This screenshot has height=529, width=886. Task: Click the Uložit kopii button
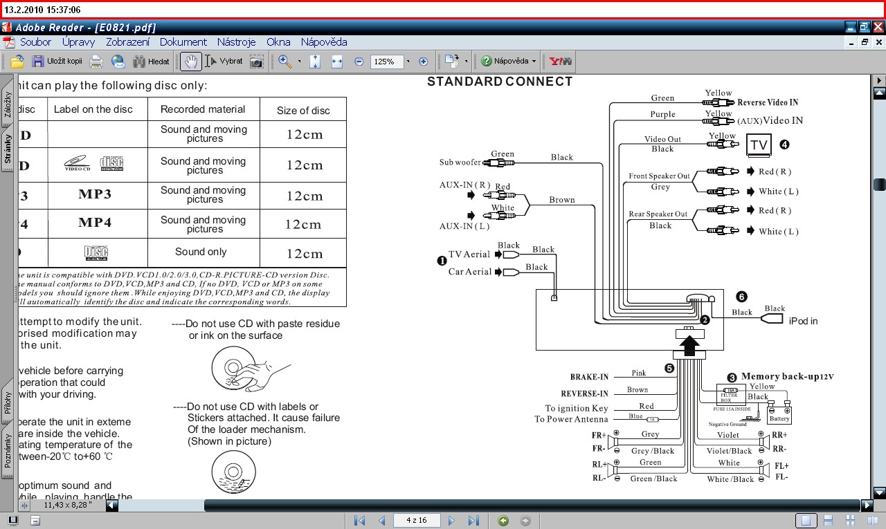tap(57, 62)
